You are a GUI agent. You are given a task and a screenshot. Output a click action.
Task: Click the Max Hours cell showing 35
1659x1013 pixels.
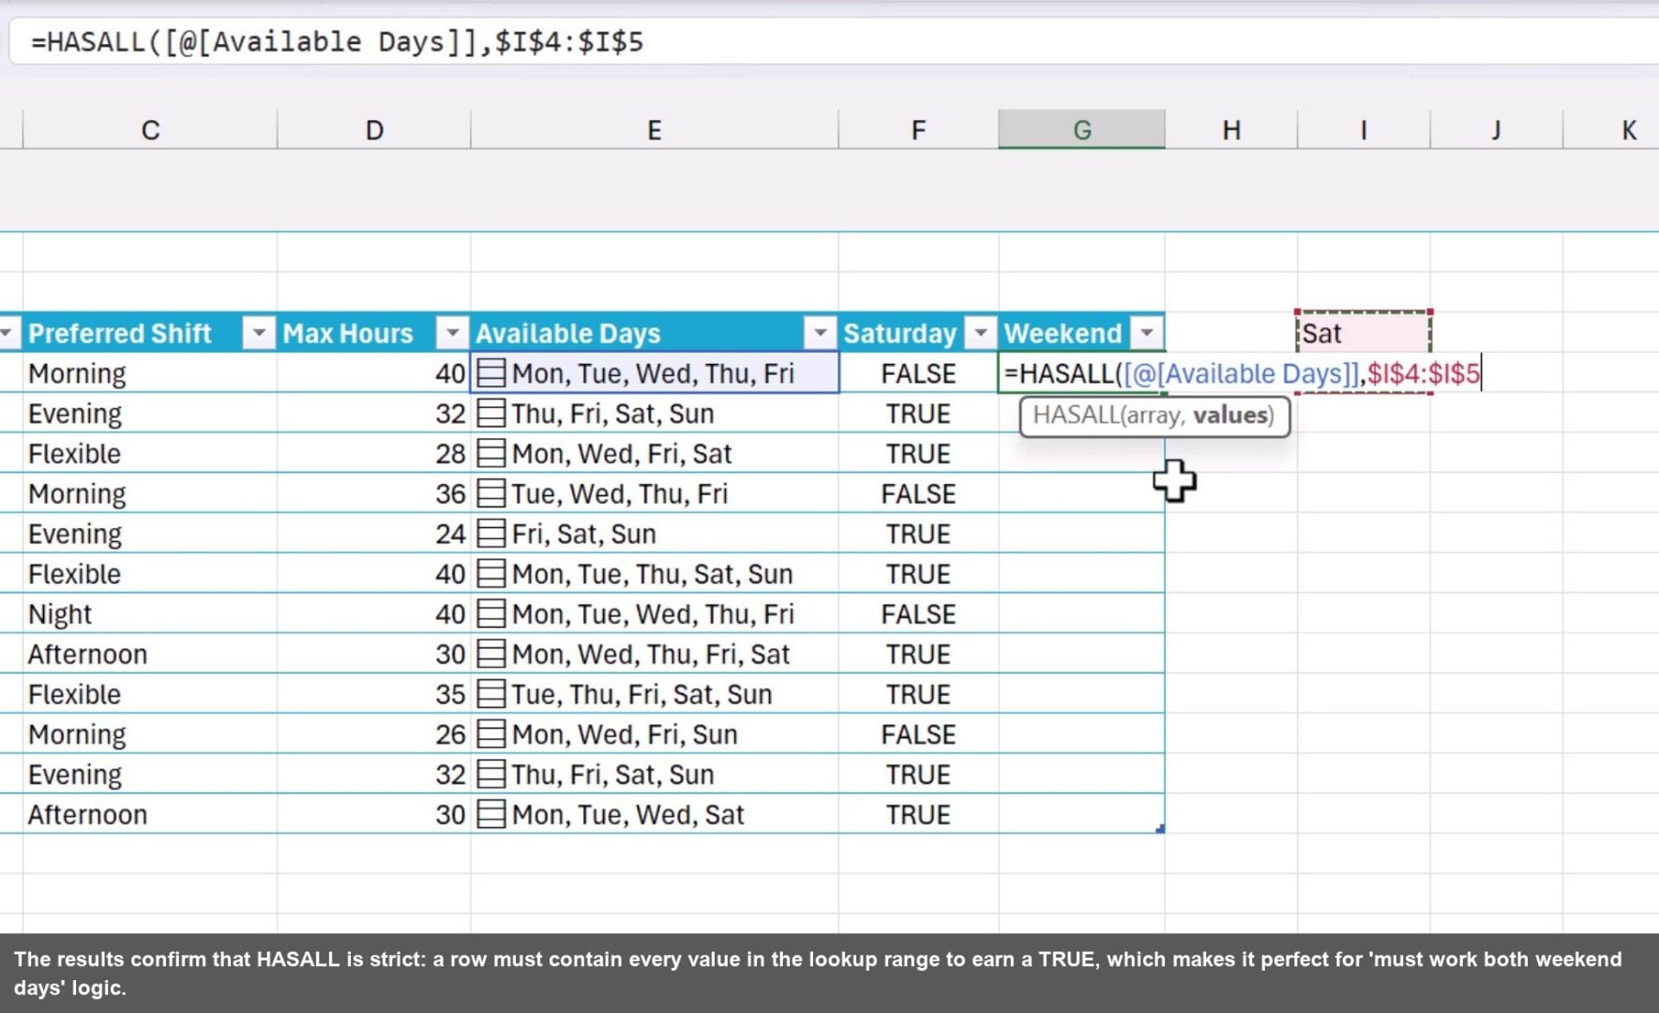tap(374, 694)
